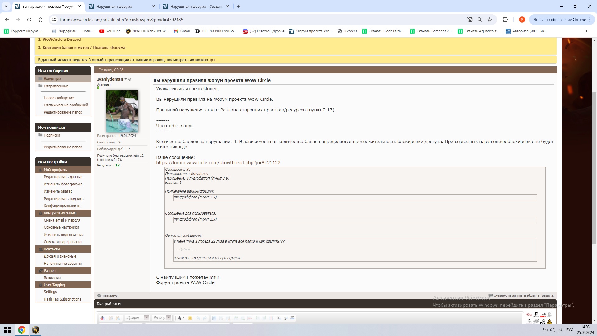Click Ответить на личное сообщение
597x336 pixels.
(516, 296)
